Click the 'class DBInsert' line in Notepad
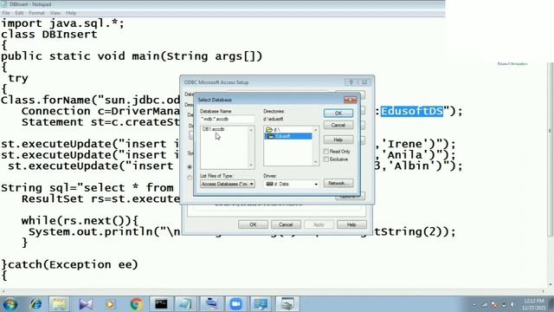Image resolution: width=554 pixels, height=312 pixels. tap(49, 35)
